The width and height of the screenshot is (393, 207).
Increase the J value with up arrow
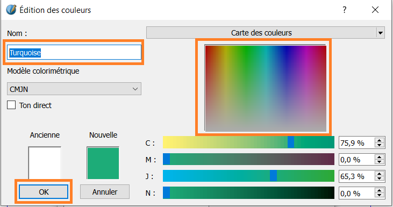click(x=380, y=174)
